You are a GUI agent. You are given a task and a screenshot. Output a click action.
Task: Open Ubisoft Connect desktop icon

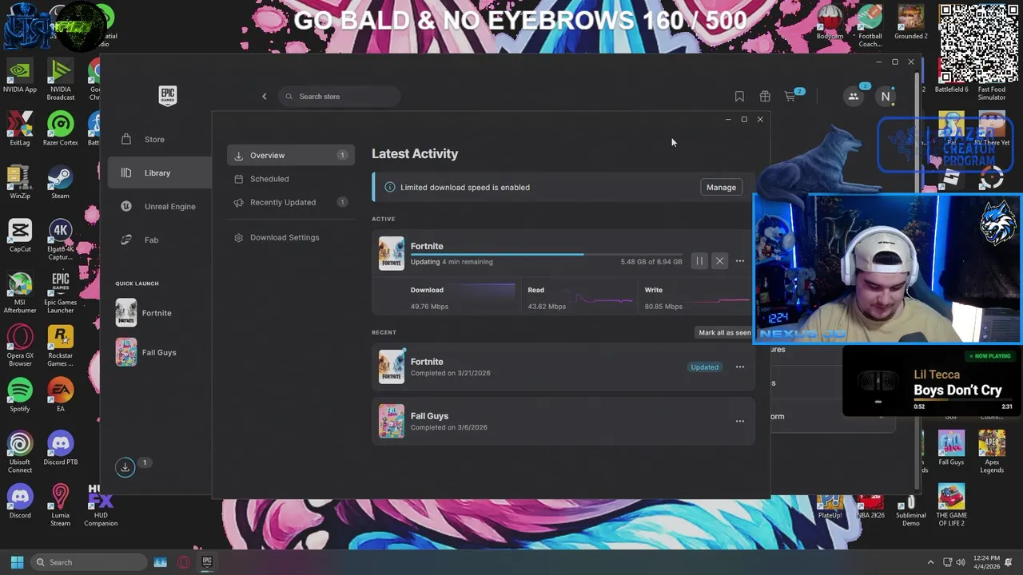(20, 453)
